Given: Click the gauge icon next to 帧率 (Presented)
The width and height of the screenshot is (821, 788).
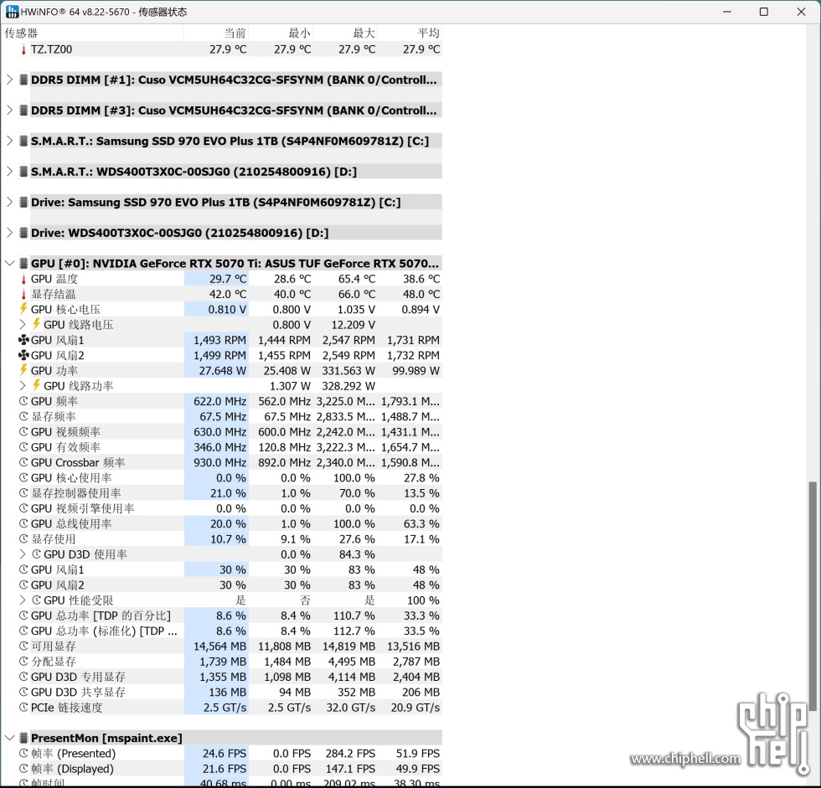Looking at the screenshot, I should point(23,754).
